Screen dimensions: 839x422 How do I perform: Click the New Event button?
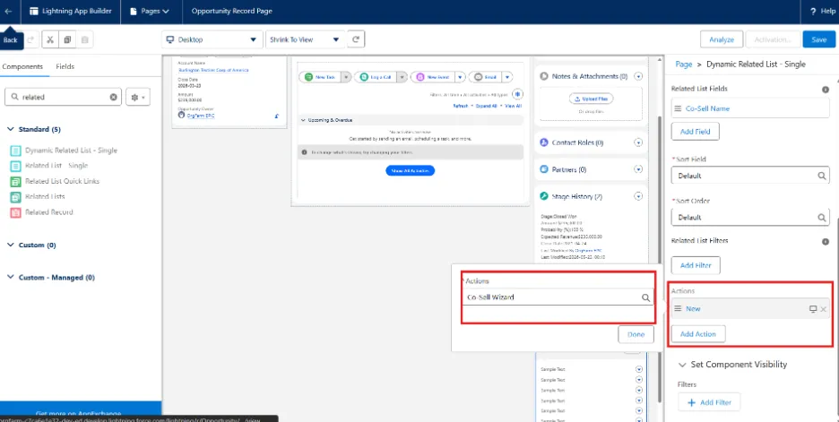432,77
